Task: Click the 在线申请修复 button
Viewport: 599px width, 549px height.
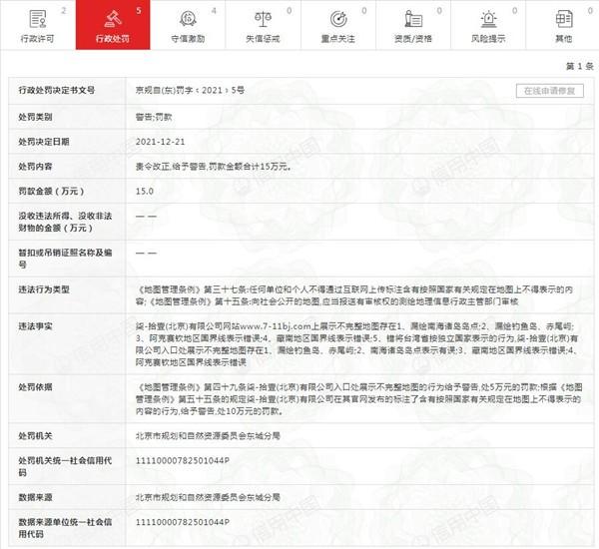Action: click(550, 91)
